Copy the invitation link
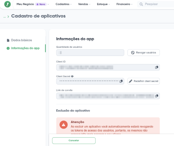 156,96
